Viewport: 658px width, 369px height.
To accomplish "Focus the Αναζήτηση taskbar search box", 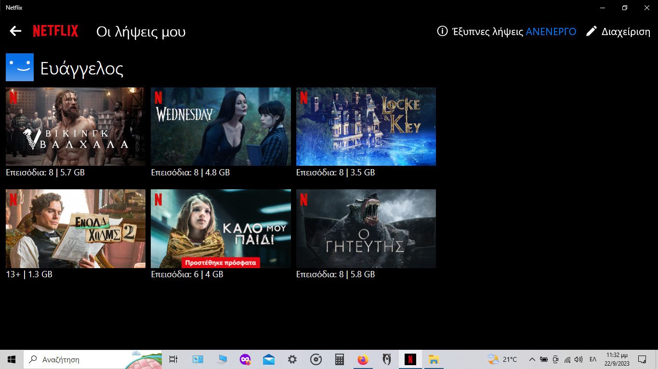I will (92, 359).
